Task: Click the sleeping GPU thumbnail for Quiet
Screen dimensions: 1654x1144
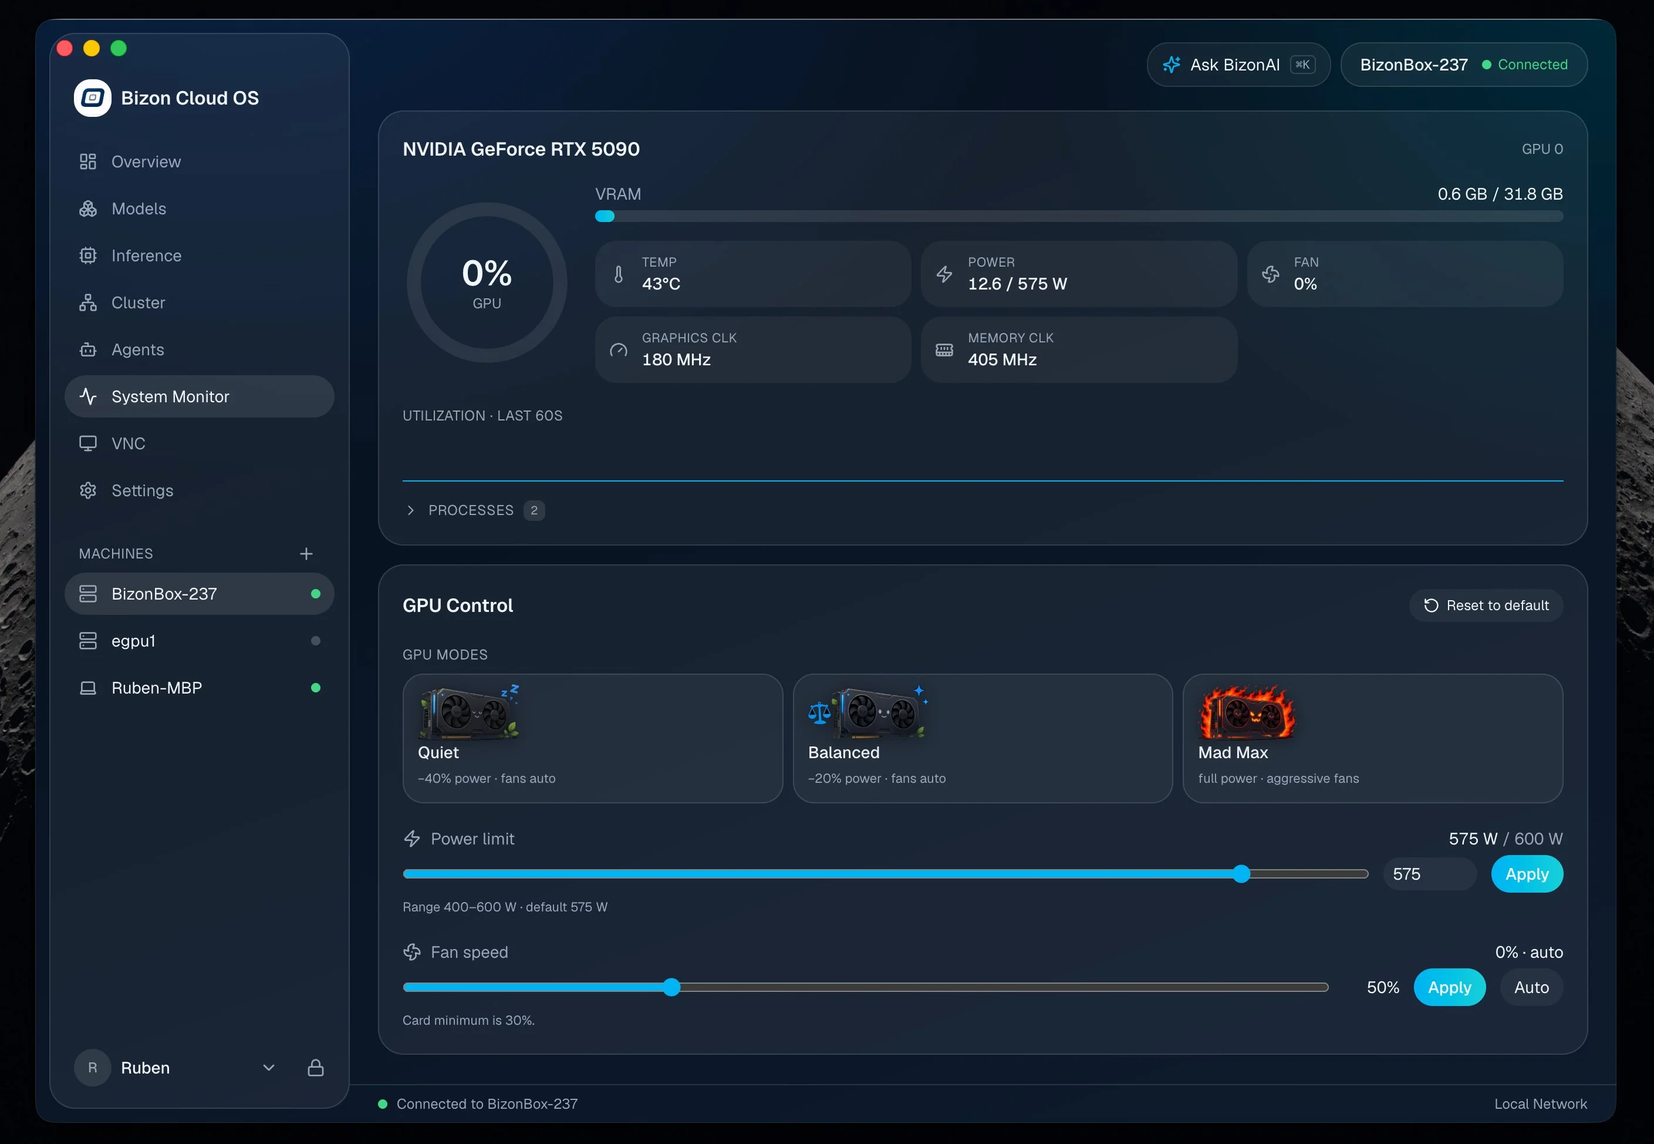Action: point(469,712)
